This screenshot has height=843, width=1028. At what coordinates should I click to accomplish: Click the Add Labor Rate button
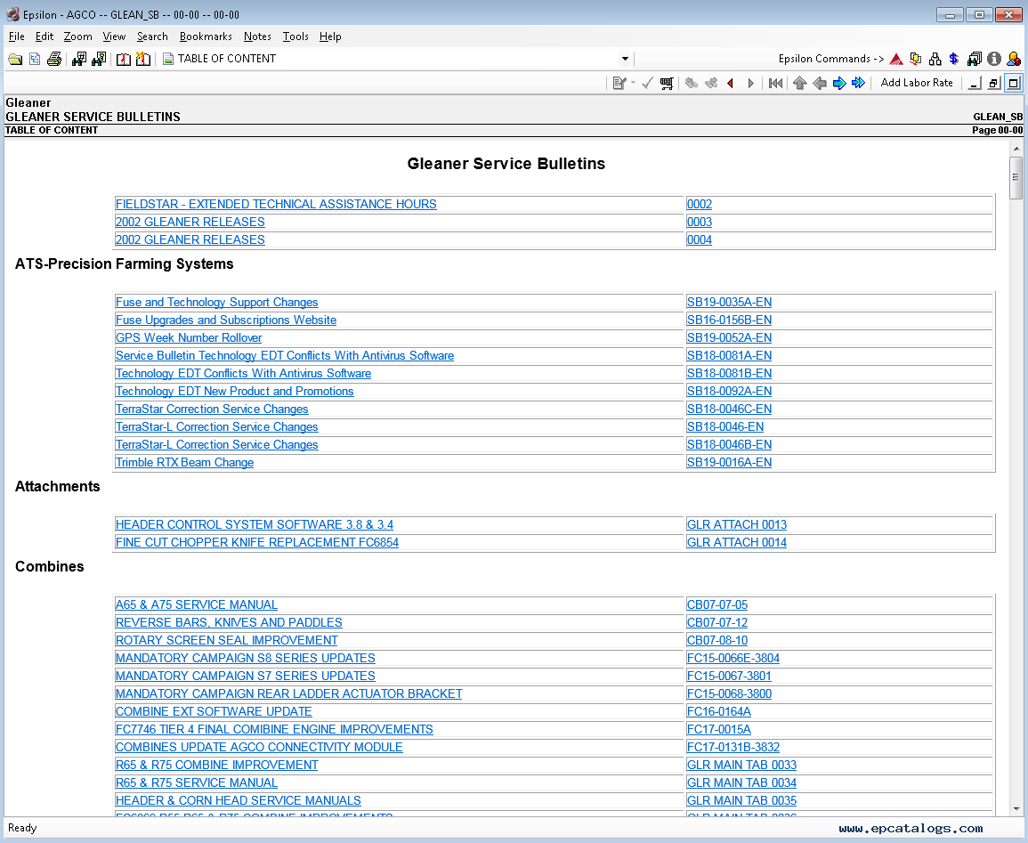(x=917, y=83)
